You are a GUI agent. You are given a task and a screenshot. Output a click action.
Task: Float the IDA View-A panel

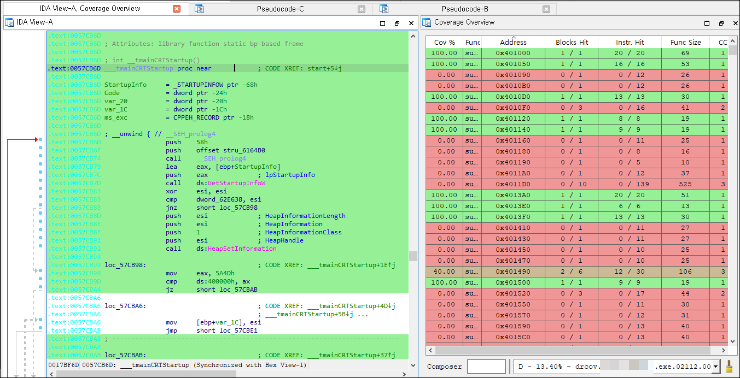(397, 23)
